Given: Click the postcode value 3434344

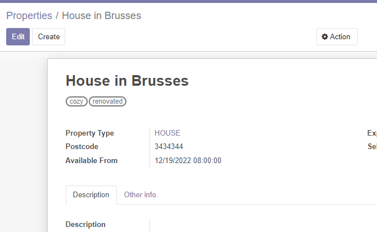Looking at the screenshot, I should pos(169,146).
